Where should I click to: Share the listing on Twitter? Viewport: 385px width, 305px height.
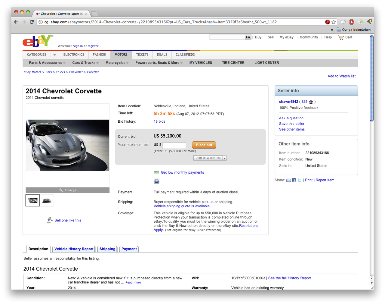pos(299,180)
